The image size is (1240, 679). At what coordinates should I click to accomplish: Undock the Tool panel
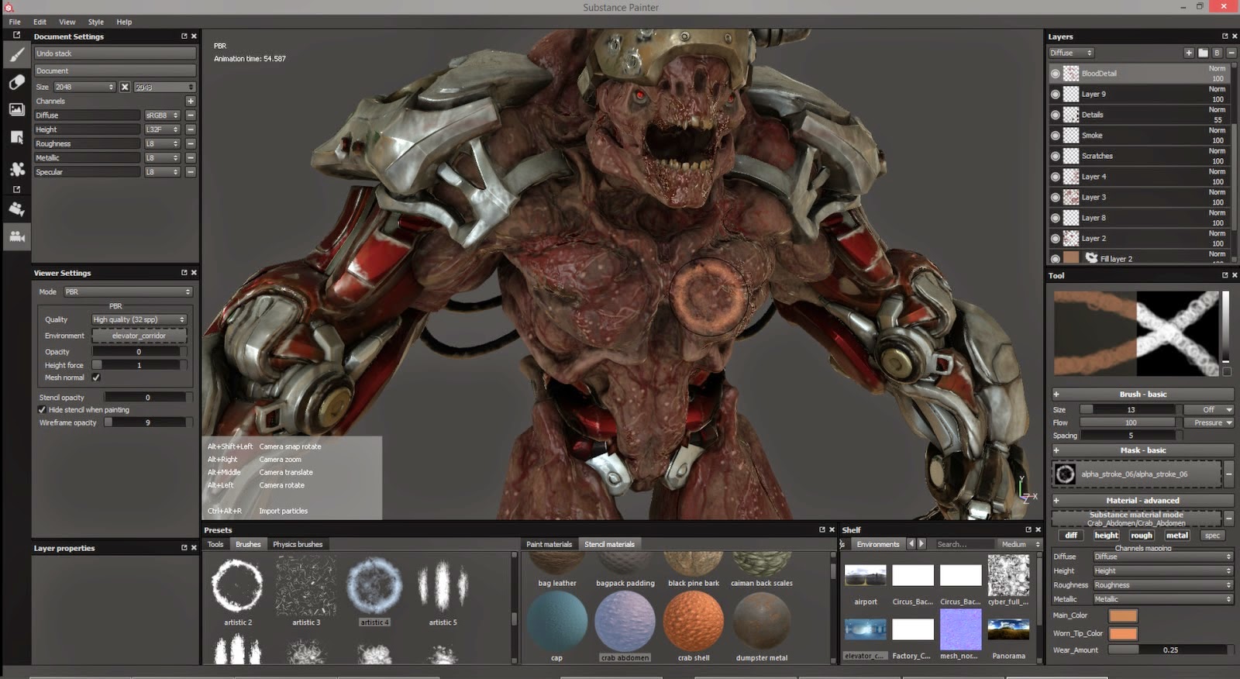point(1224,275)
